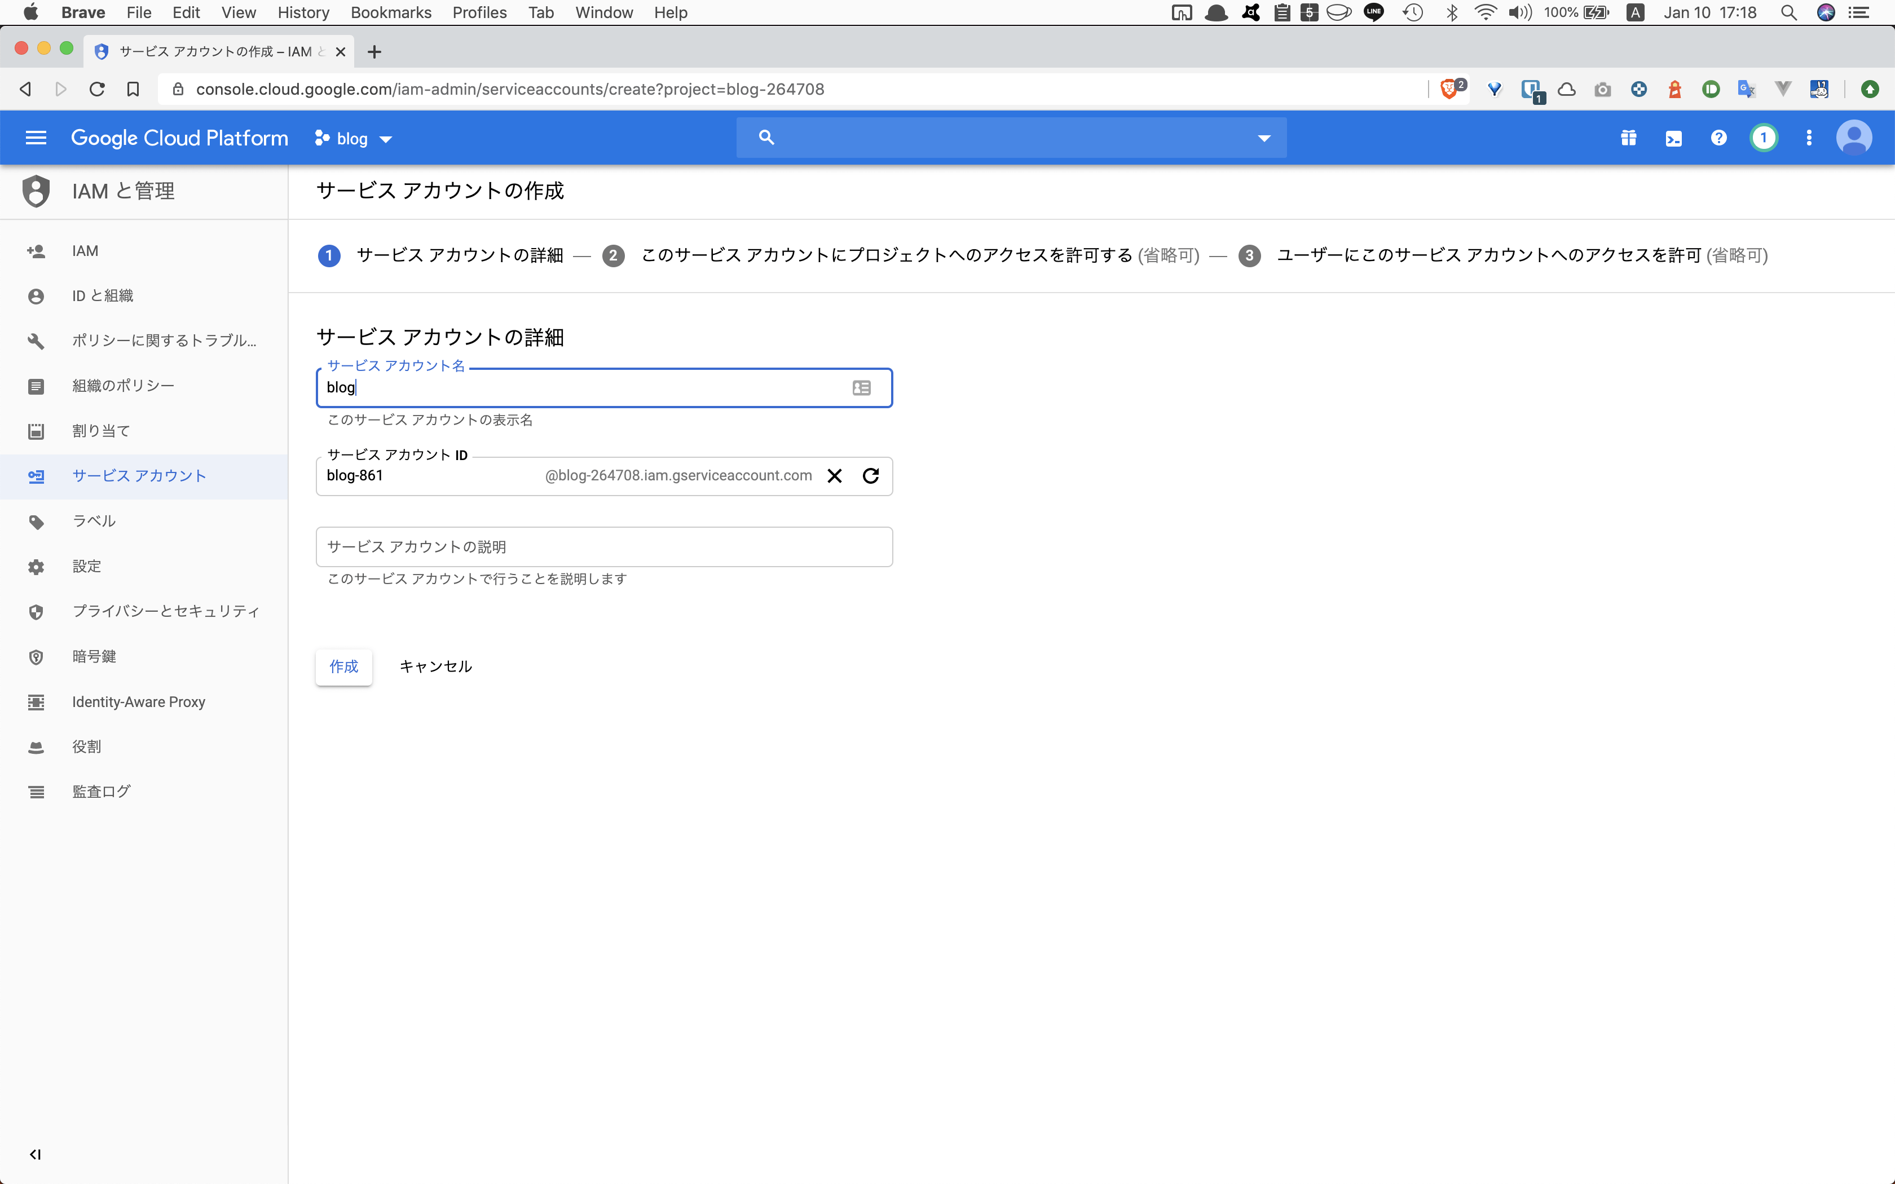
Task: Open the blog project picker dropdown
Action: [x=351, y=138]
